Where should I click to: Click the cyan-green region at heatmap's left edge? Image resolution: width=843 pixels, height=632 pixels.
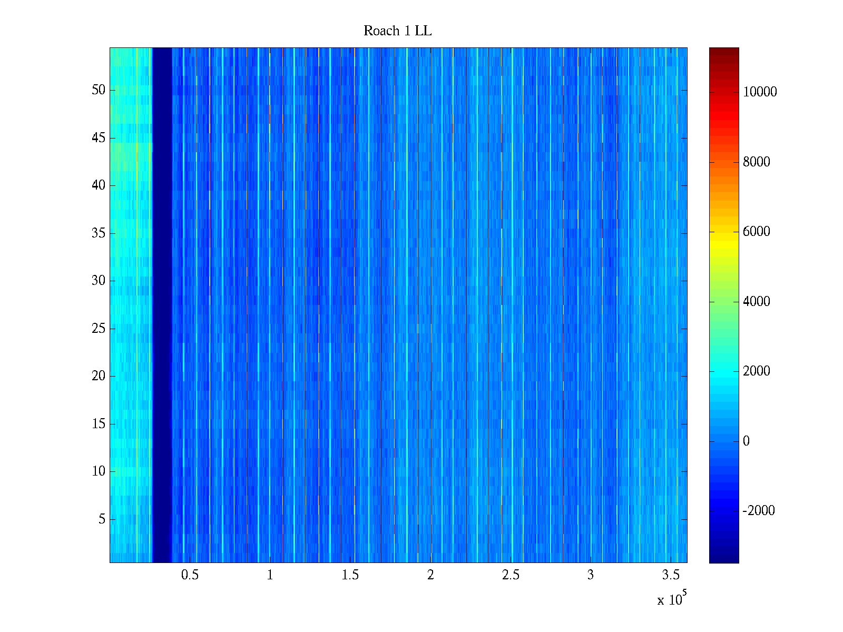click(122, 211)
